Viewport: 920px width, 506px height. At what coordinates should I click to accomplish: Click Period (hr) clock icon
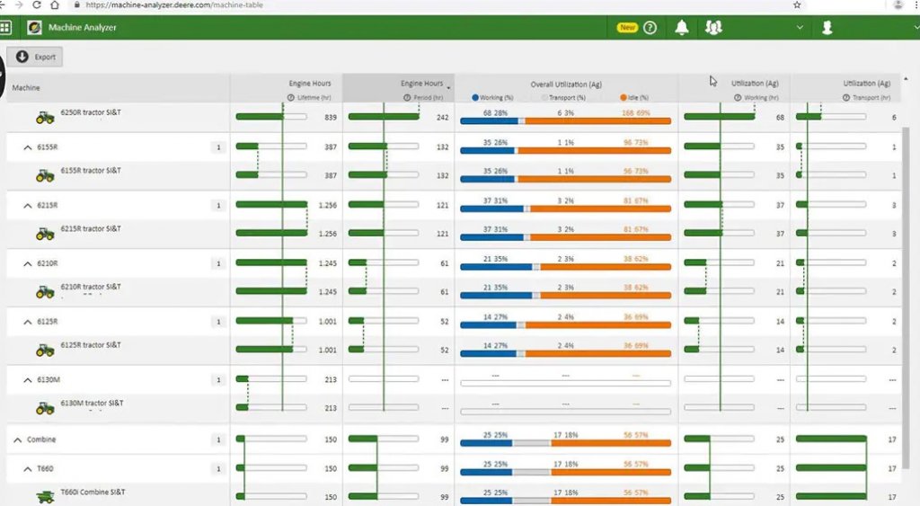[x=407, y=97]
